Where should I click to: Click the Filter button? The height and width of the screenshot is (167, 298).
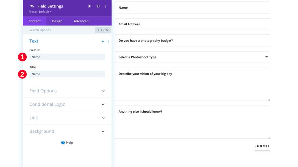coord(103,30)
